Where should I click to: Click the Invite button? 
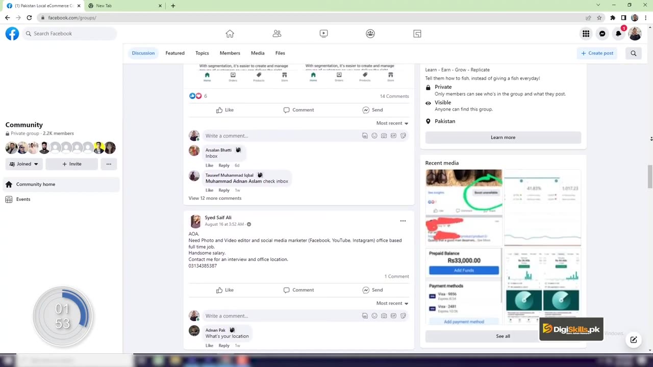click(x=71, y=164)
